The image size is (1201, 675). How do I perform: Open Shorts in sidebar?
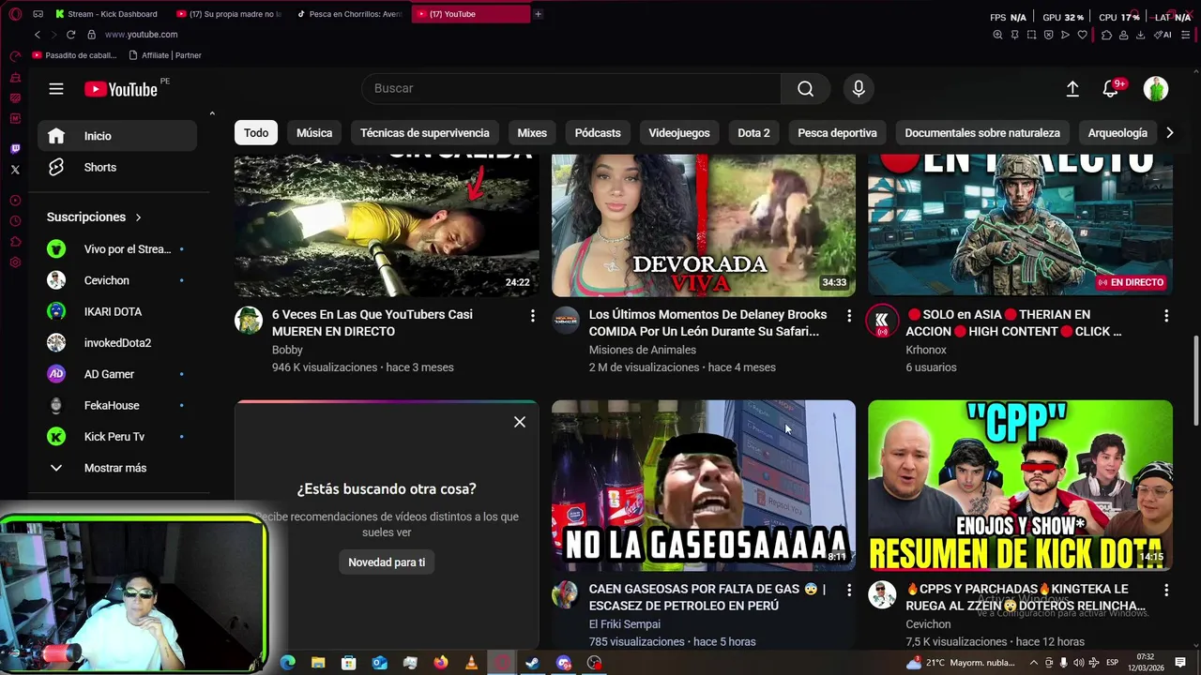[117, 168]
